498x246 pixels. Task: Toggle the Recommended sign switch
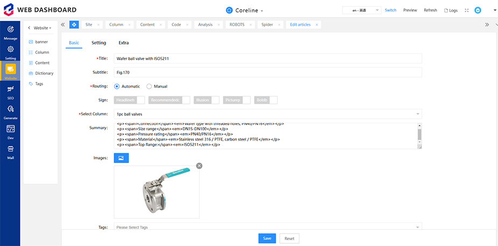169,100
